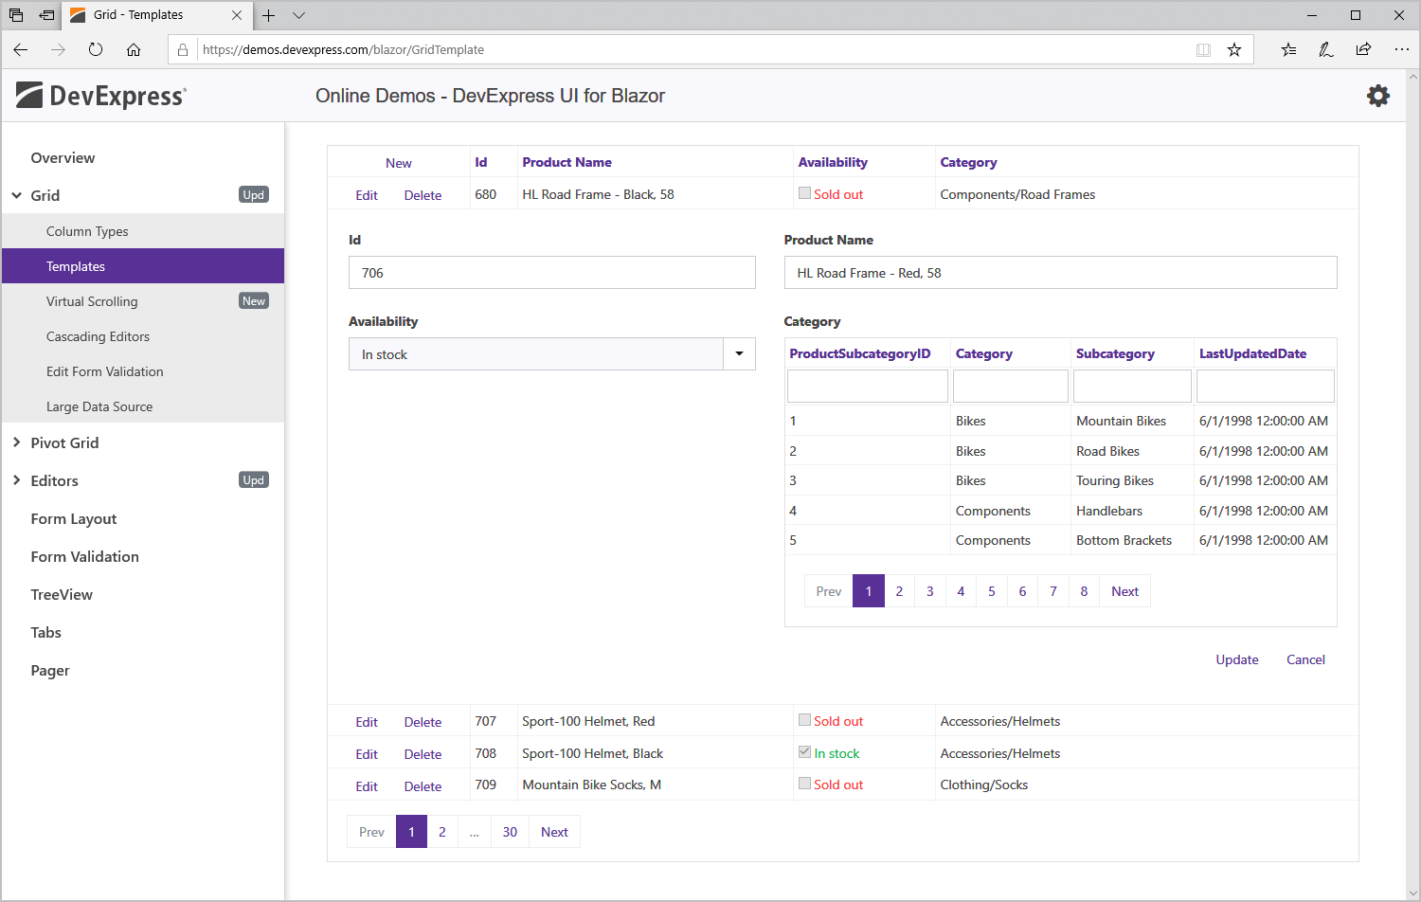
Task: Click the Update link to save changes
Action: (x=1236, y=659)
